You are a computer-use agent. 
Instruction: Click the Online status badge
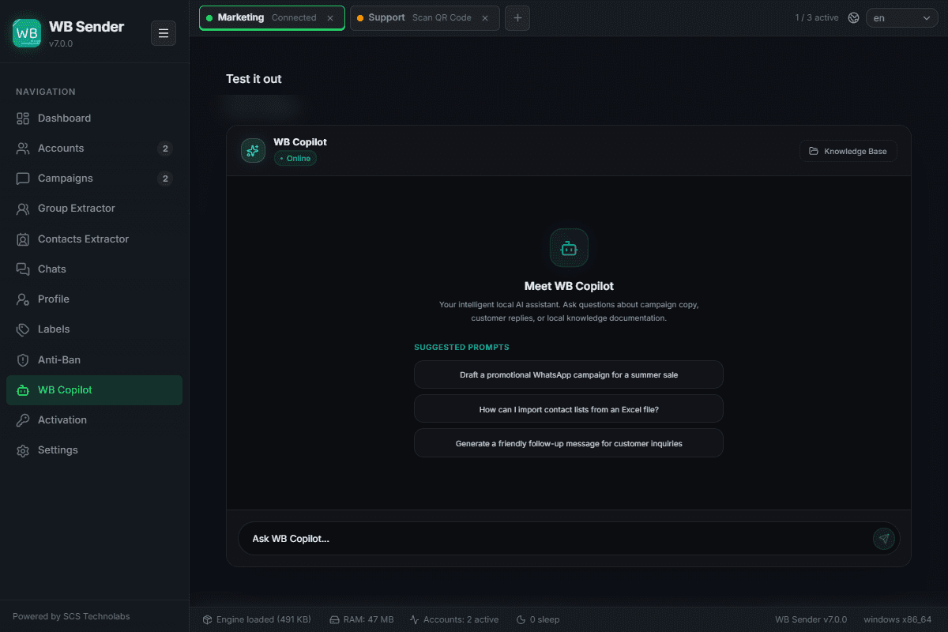[295, 158]
